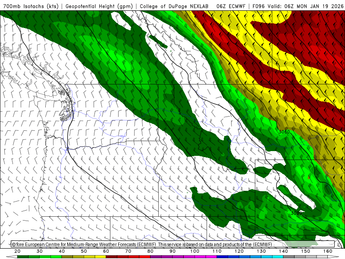This screenshot has width=345, height=259.
Task: Click legend value 100
Action: pyautogui.click(x=195, y=251)
